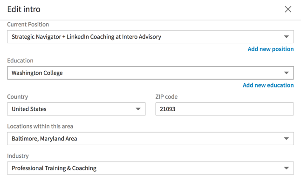Open the Current Position dropdown field
Screen dimensions: 301x181
(x=150, y=37)
